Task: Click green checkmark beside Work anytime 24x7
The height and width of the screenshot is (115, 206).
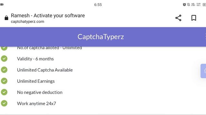Action: [4, 103]
